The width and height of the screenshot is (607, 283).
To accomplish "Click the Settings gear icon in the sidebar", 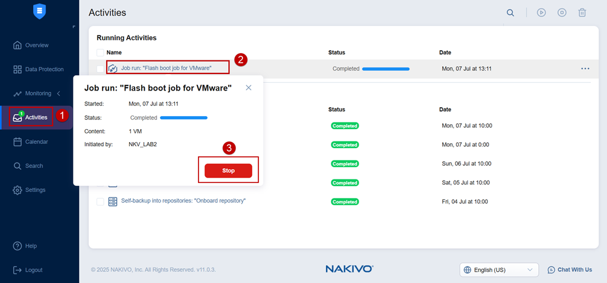I will tap(17, 190).
